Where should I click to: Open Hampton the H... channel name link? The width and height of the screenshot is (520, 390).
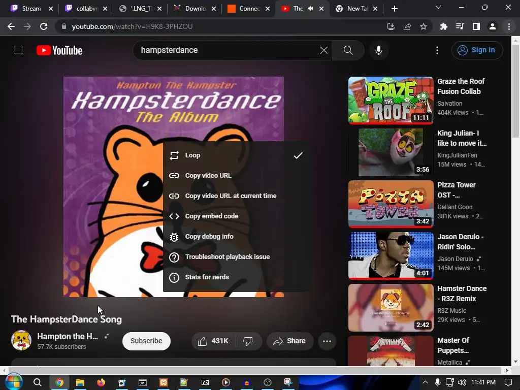(x=68, y=336)
